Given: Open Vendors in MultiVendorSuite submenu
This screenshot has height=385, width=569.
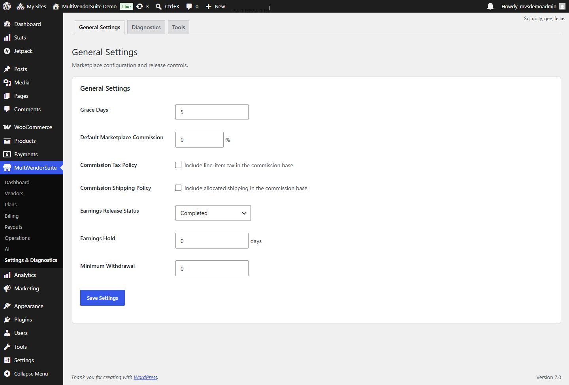Looking at the screenshot, I should [14, 193].
